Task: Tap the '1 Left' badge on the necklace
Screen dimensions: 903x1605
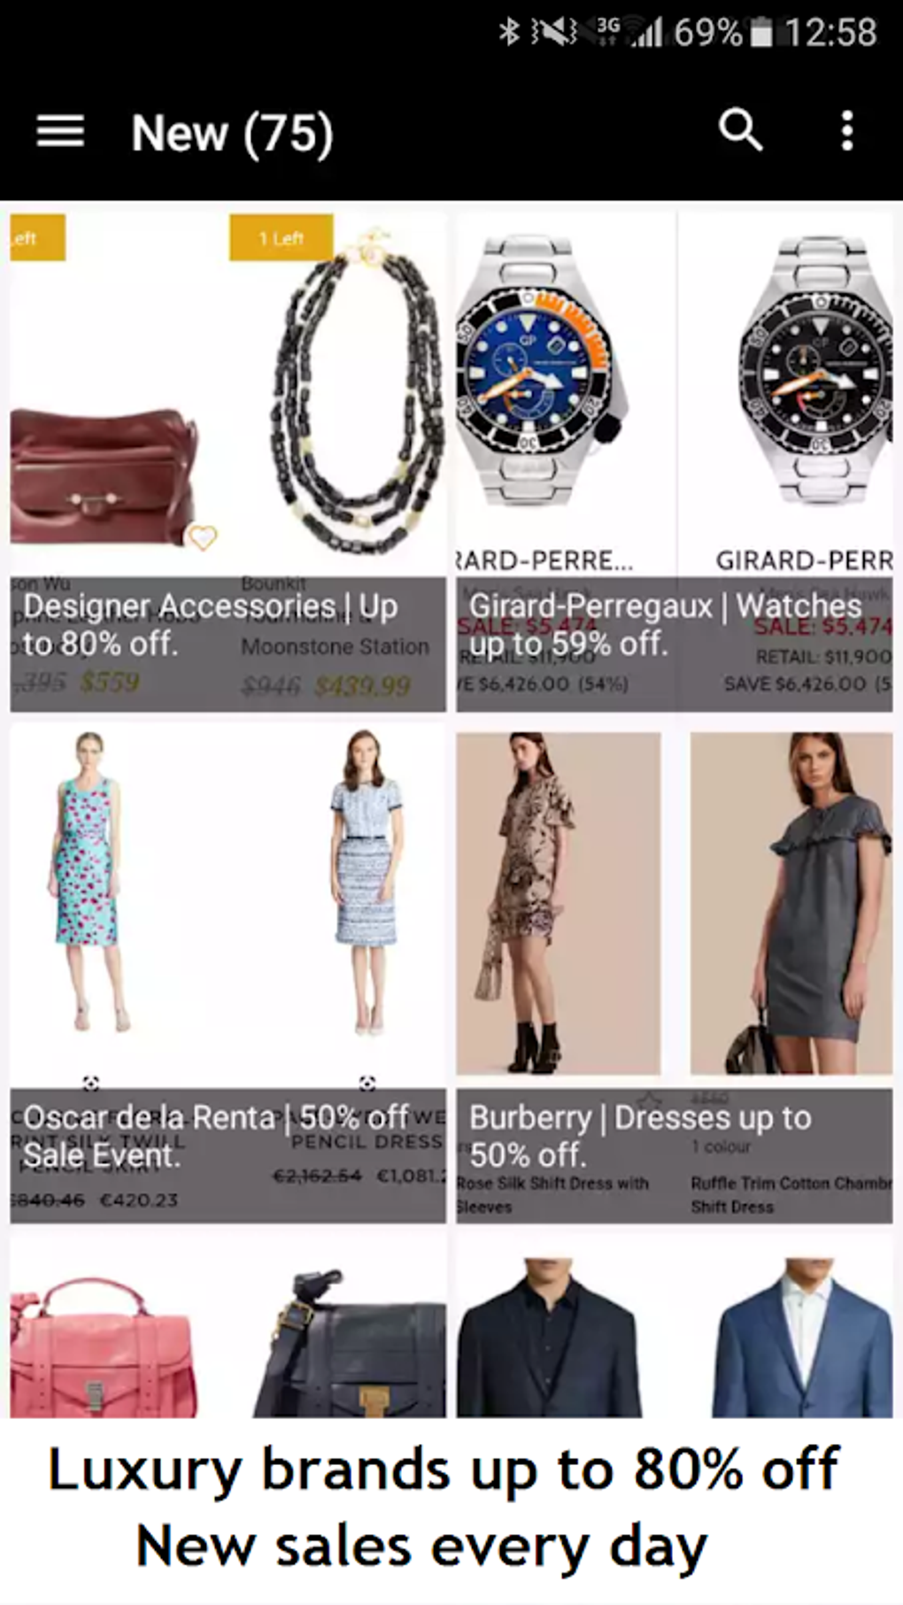Action: coord(282,237)
